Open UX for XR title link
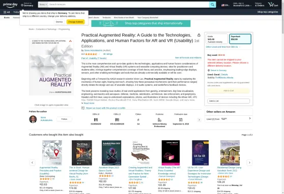This screenshot has width=284, height=194. point(199,172)
